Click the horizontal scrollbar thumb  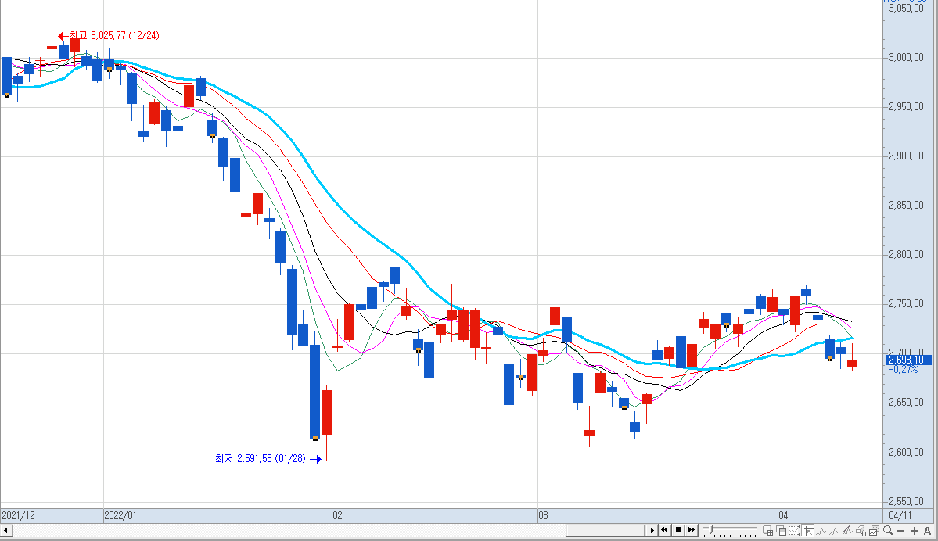click(x=606, y=530)
